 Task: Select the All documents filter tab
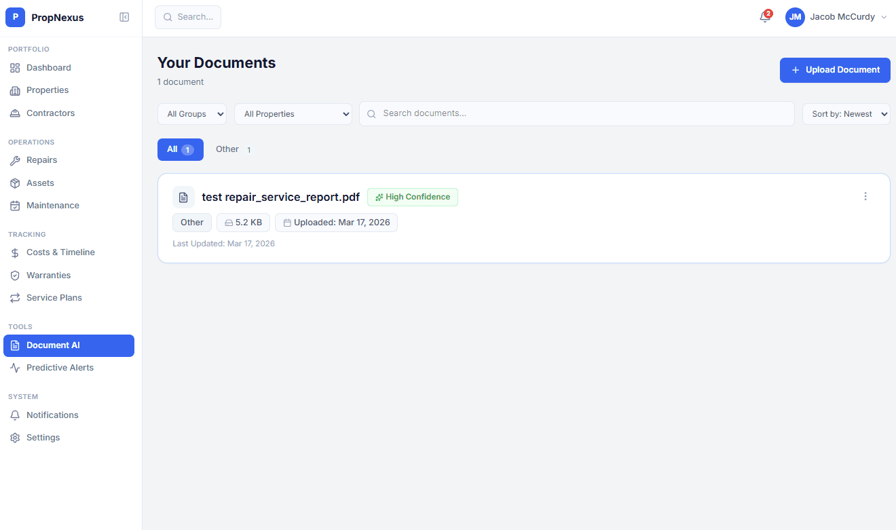coord(180,149)
